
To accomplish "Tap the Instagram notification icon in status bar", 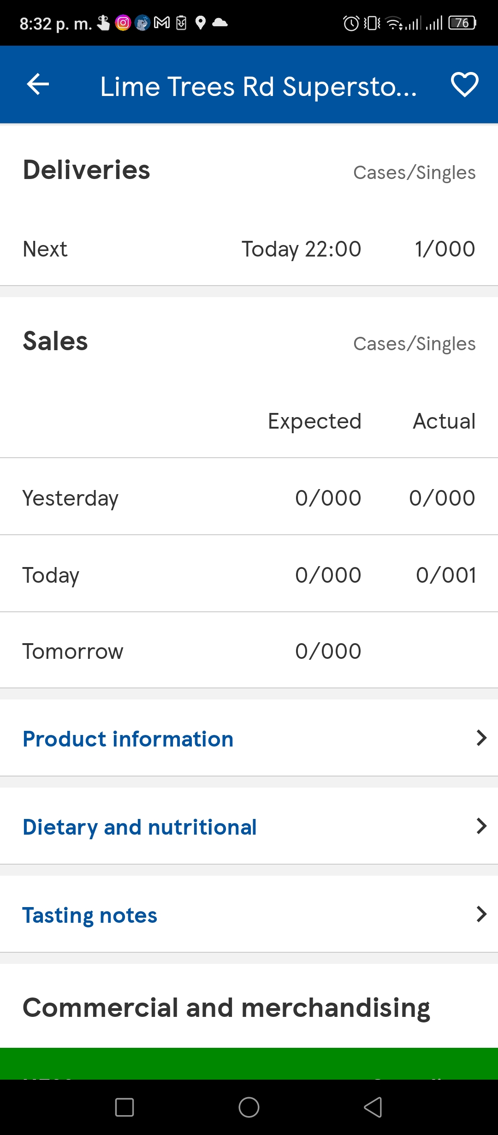I will (x=123, y=23).
